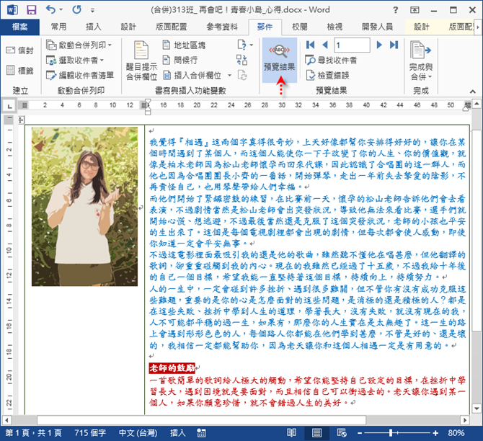Click the 標籤 labels button
Viewport: 483px width, 441px height.
19,71
